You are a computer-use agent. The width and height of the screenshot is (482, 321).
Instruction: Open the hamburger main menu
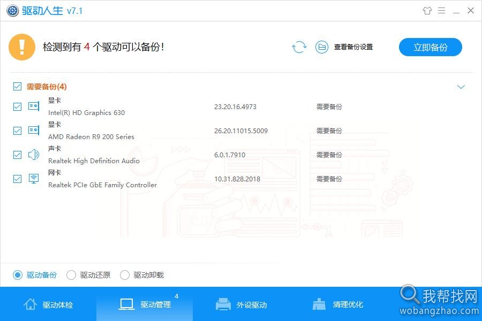click(441, 11)
